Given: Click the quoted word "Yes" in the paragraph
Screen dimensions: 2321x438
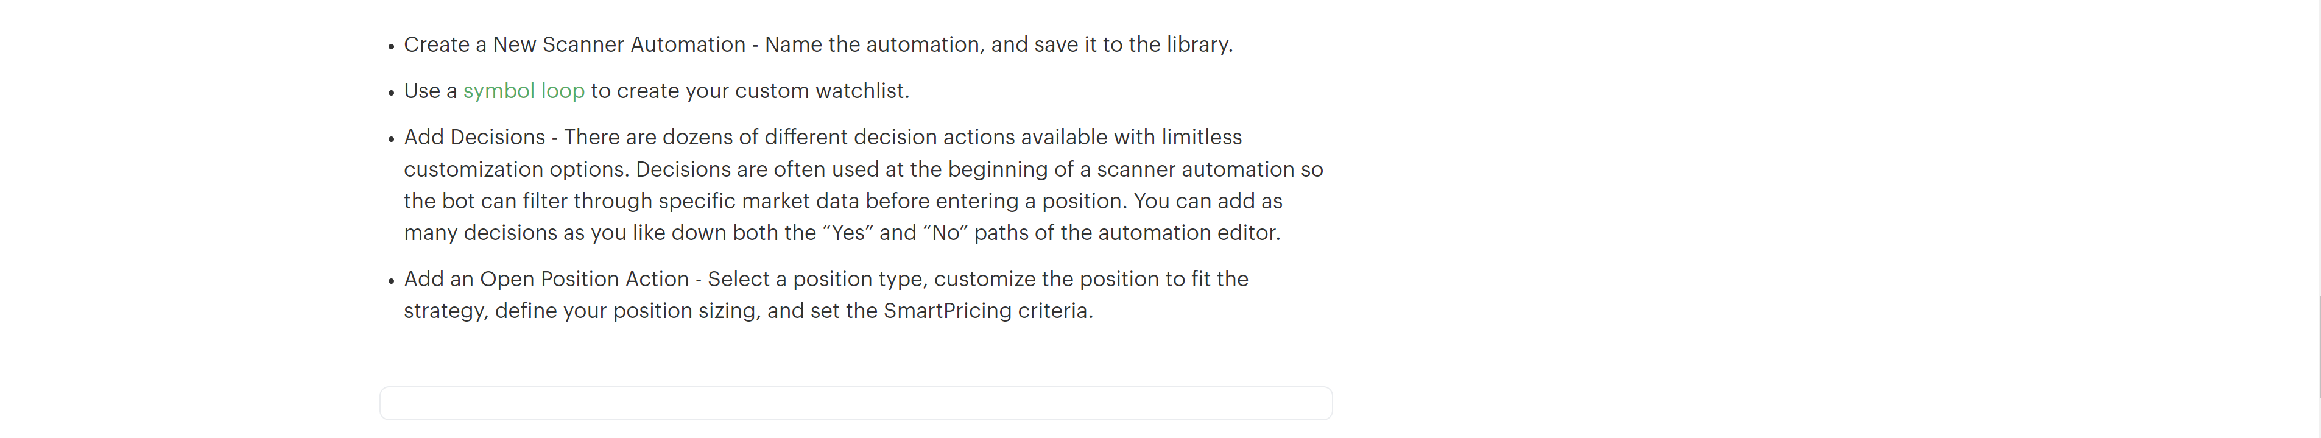Looking at the screenshot, I should click(848, 233).
